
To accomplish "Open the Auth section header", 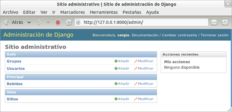I will [11, 54].
